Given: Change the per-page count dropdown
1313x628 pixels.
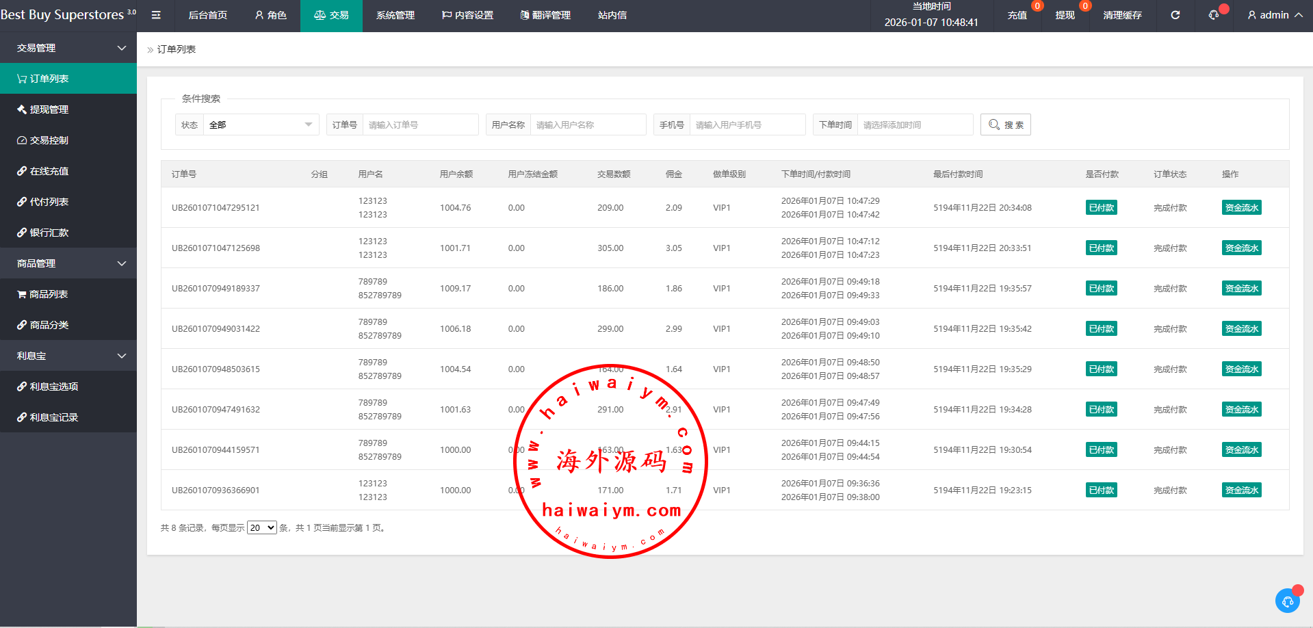Looking at the screenshot, I should coord(261,527).
